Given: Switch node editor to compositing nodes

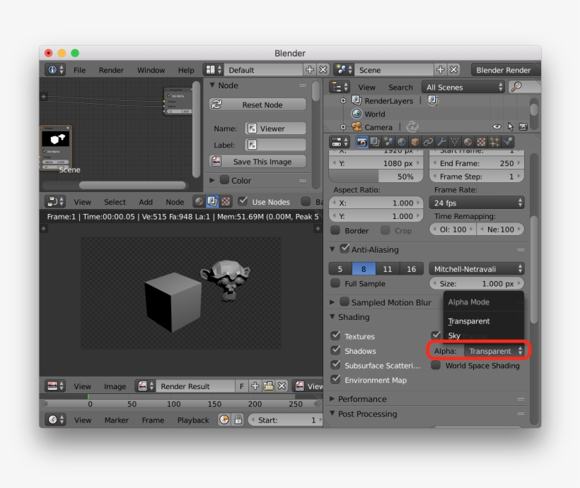Looking at the screenshot, I should 212,201.
